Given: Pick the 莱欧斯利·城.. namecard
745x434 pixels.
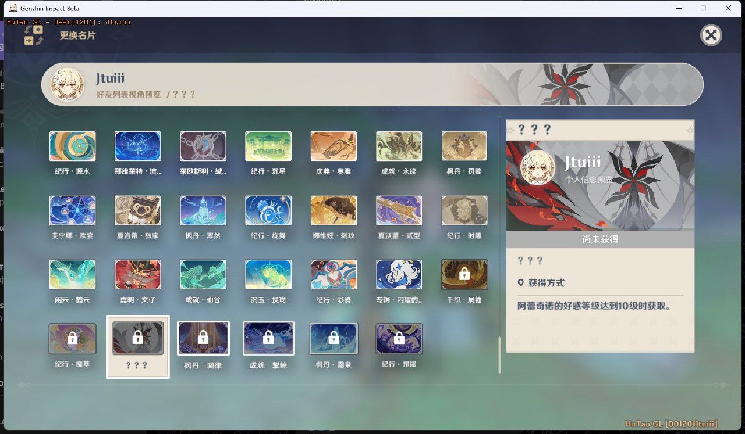Looking at the screenshot, I should click(x=203, y=146).
